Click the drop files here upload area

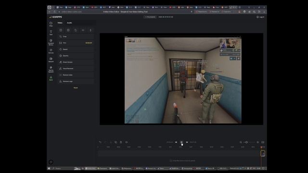click(x=182, y=161)
